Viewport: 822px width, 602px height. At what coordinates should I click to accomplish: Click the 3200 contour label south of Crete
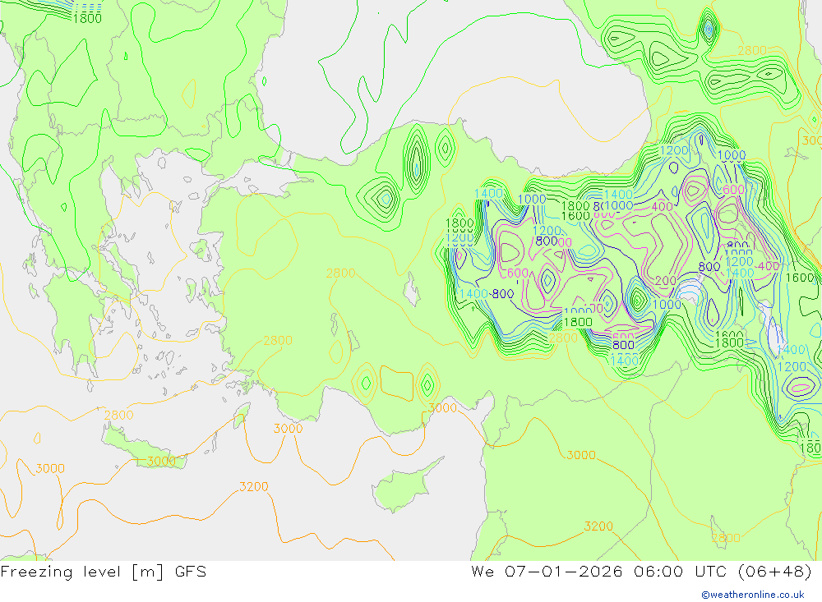click(x=254, y=487)
